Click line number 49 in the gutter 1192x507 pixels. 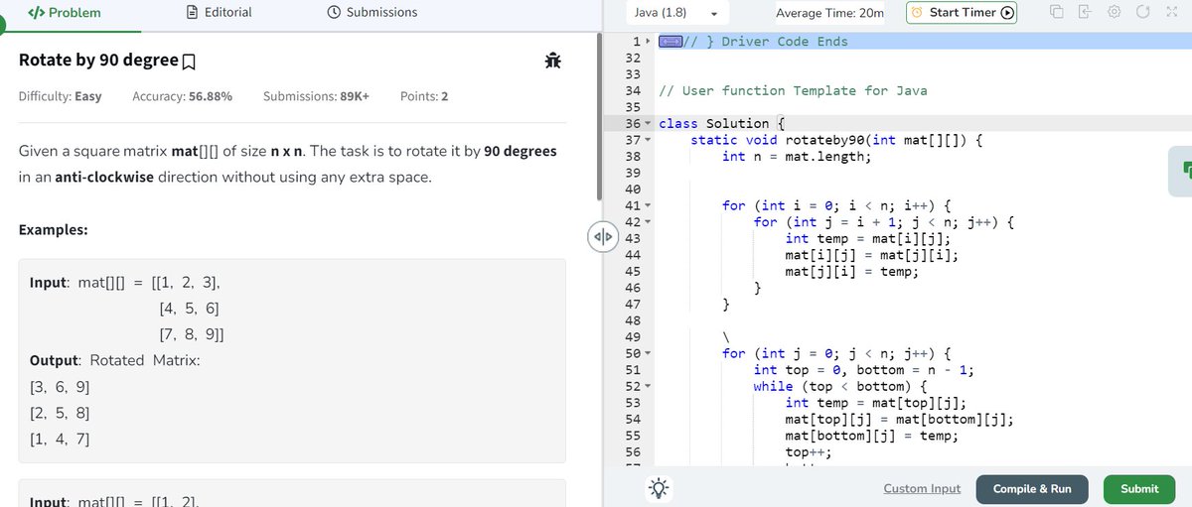click(632, 337)
